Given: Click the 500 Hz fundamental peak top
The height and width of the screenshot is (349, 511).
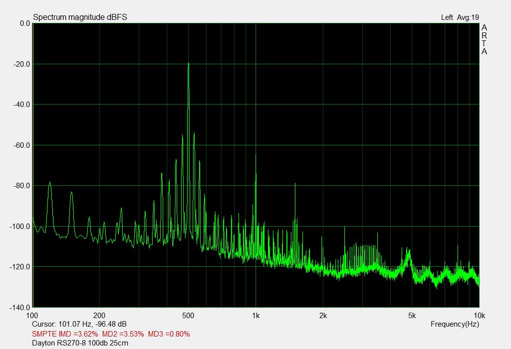Looking at the screenshot, I should pos(188,64).
